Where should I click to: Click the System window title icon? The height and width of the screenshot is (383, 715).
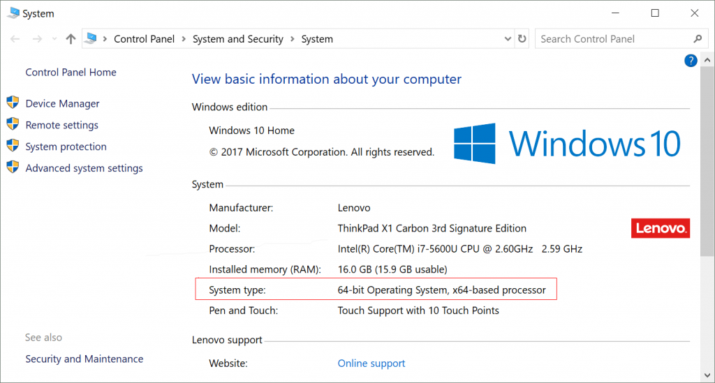coord(14,13)
